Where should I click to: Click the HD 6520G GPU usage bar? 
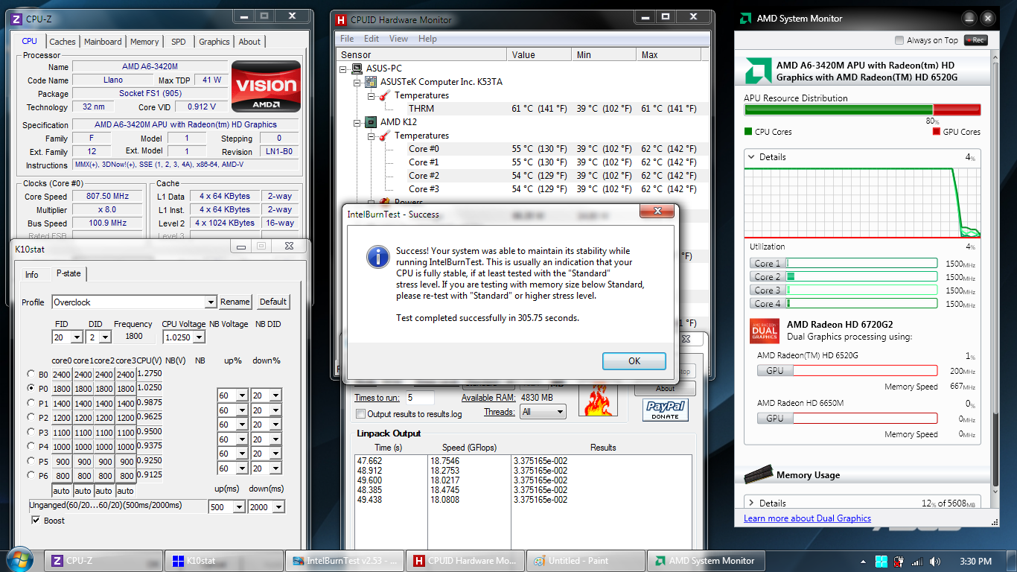tap(865, 370)
